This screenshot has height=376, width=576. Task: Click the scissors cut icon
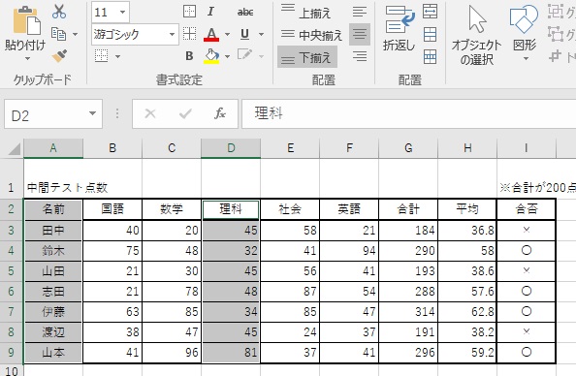[59, 12]
